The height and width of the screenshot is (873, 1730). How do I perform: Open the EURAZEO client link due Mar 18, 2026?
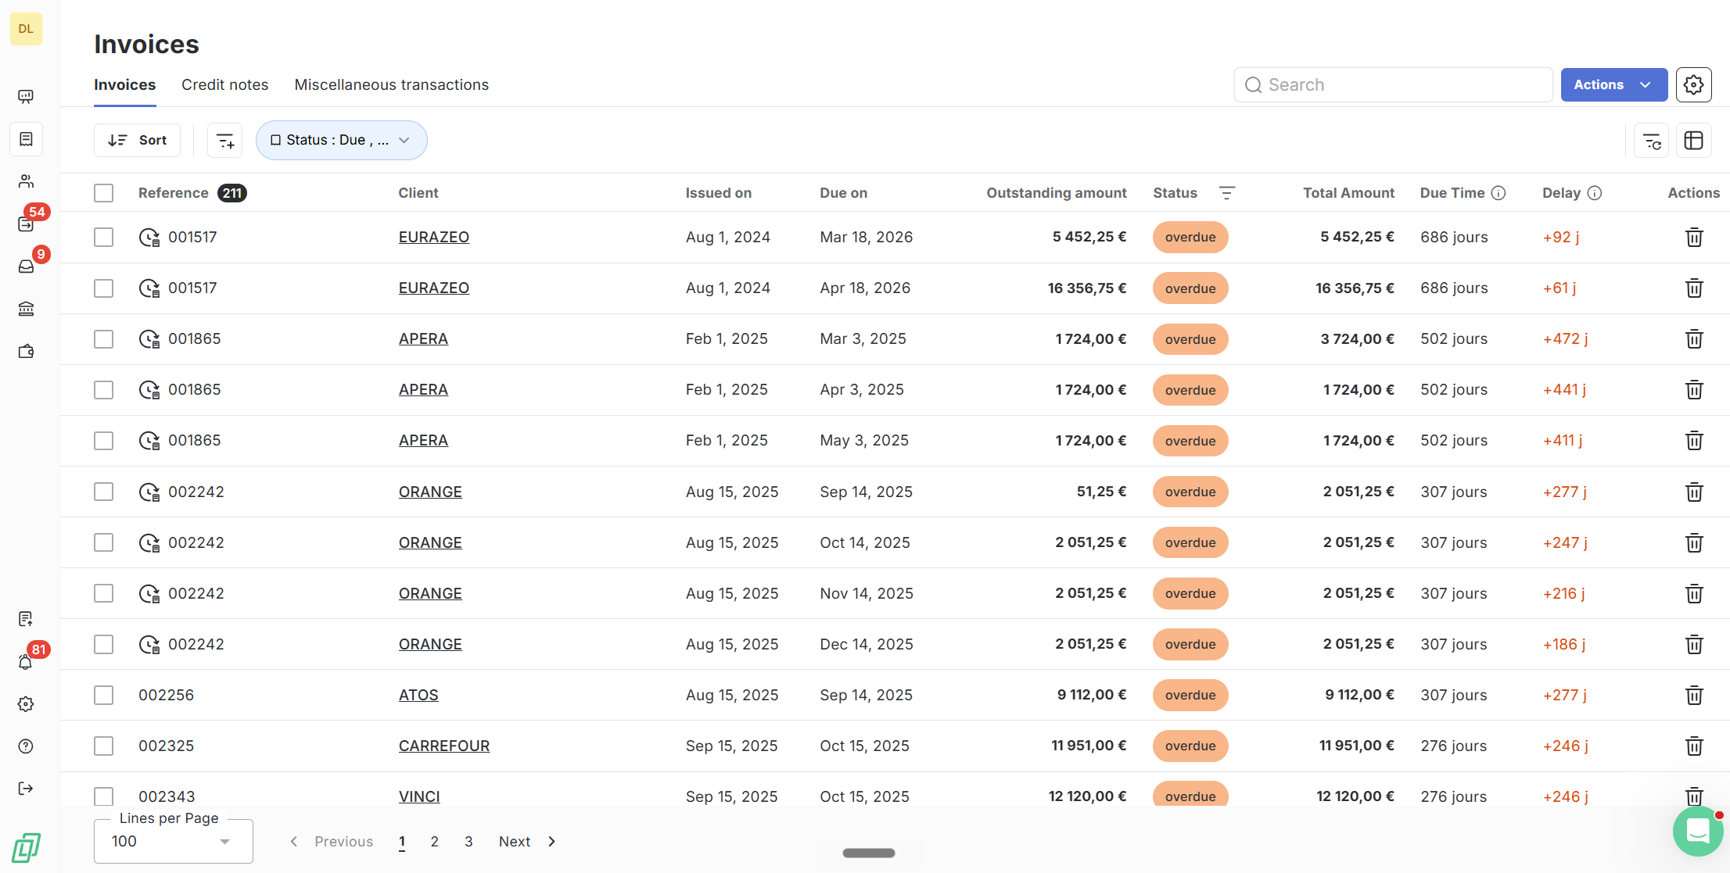point(434,238)
